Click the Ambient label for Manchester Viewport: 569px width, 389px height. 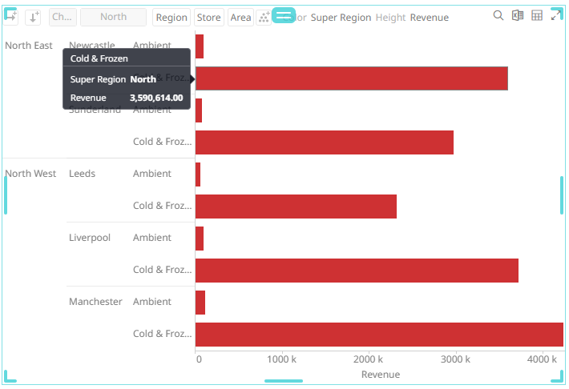[152, 301]
